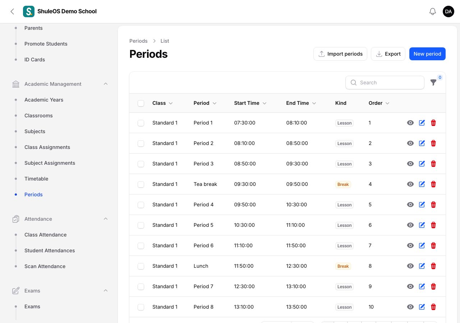Sort by the End Time column
The height and width of the screenshot is (323, 460).
coord(301,103)
